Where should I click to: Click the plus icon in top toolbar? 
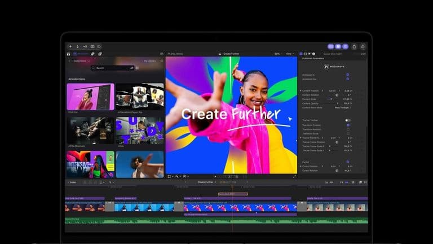coord(70,46)
